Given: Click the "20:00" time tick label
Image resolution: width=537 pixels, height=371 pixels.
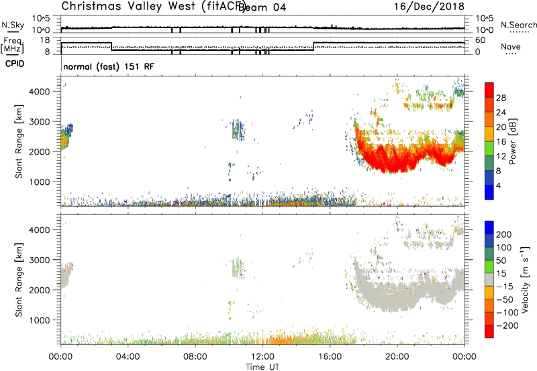Looking at the screenshot, I should 397,357.
